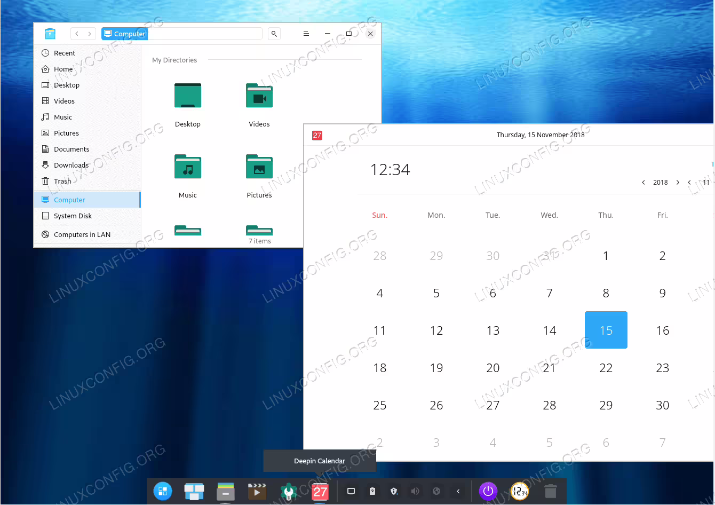Open the security shield tray icon
Screen dimensions: 715x505
pos(394,491)
